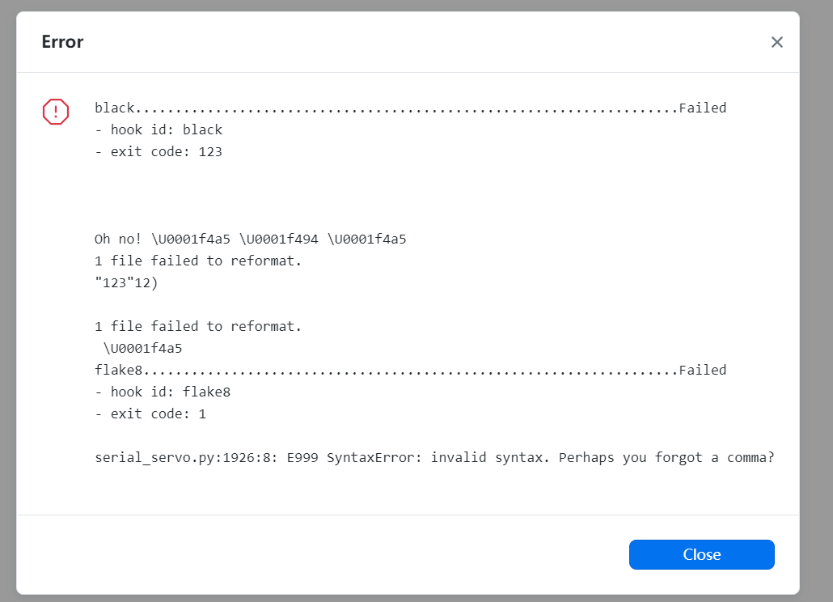833x602 pixels.
Task: Select the 'hook id: black' line
Action: pos(159,129)
